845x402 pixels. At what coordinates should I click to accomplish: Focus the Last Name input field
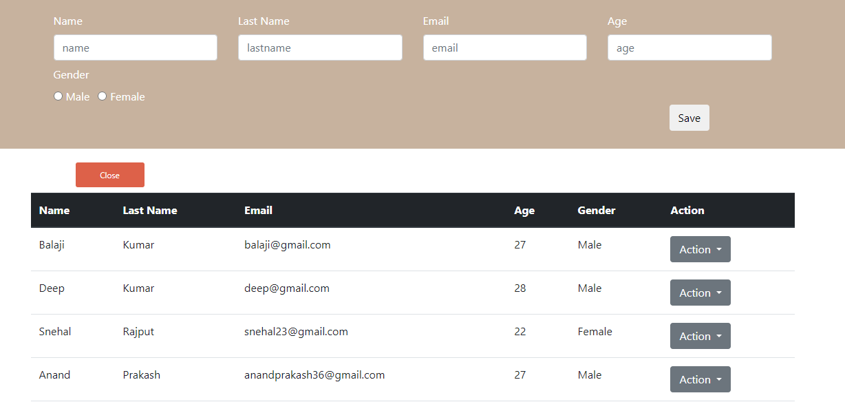[x=320, y=47]
